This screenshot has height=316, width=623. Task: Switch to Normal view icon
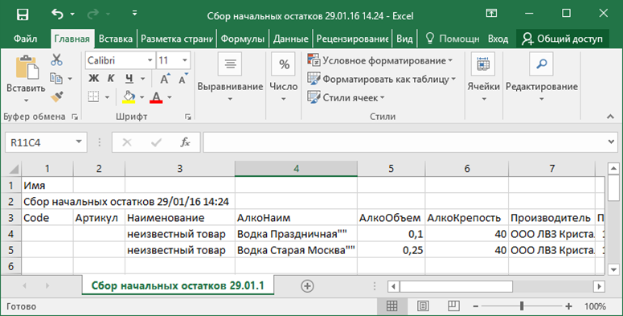pyautogui.click(x=391, y=306)
